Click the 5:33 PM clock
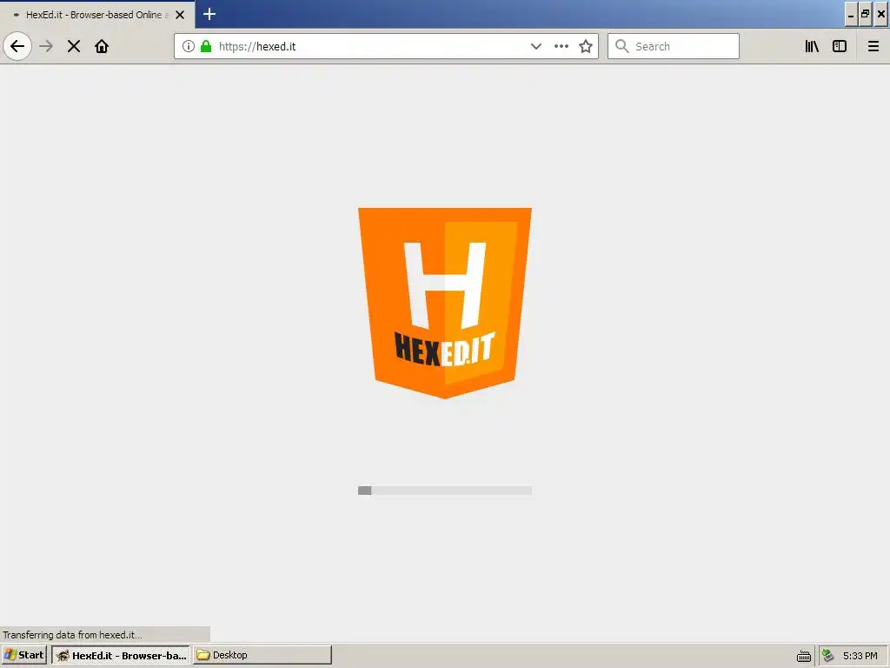890x668 pixels. [860, 656]
